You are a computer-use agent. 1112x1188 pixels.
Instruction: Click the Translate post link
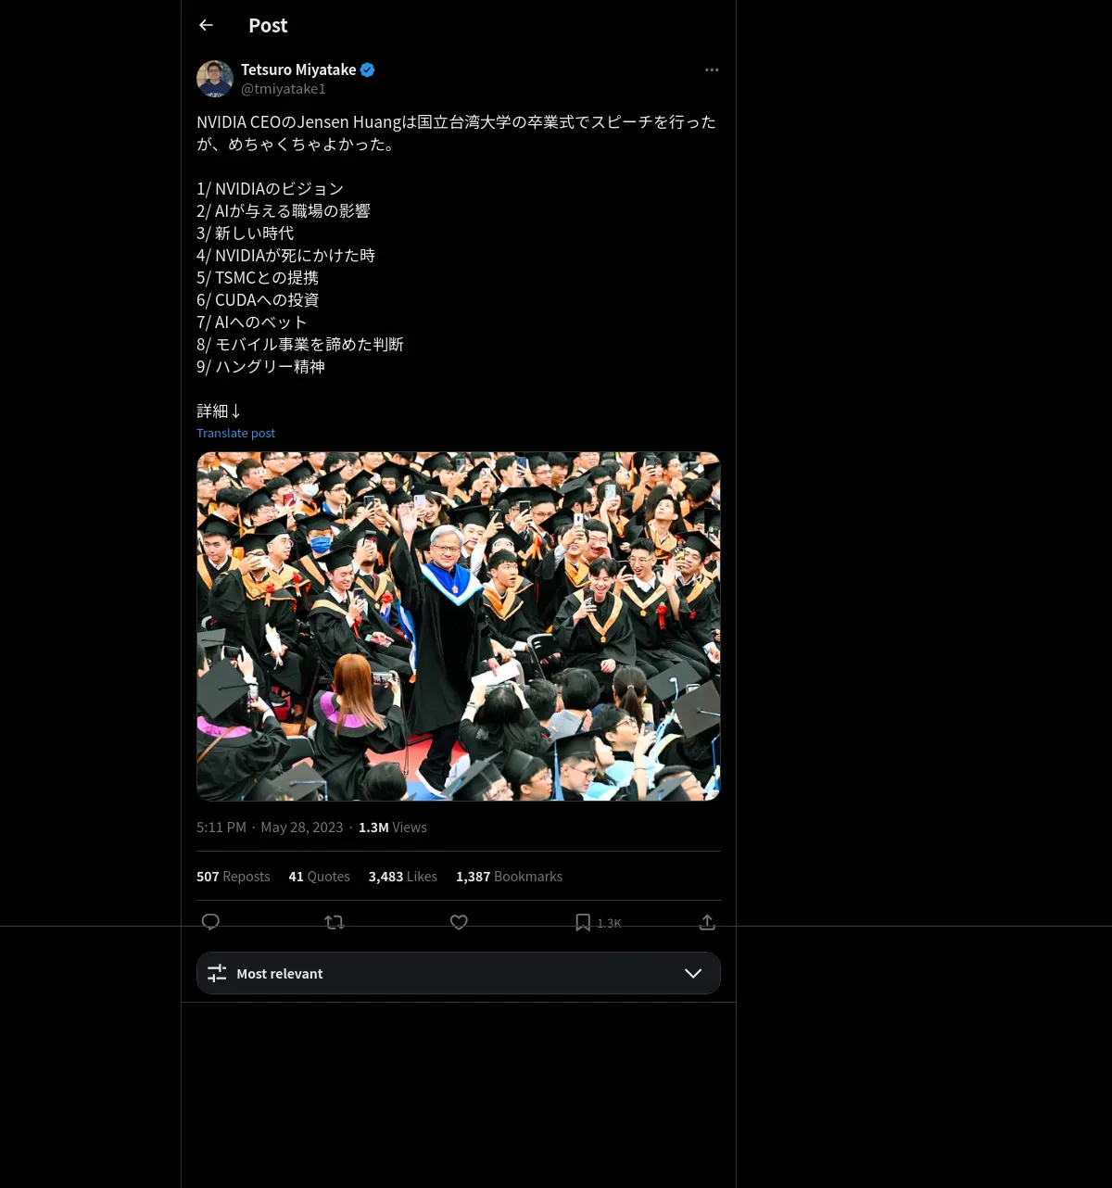point(235,433)
